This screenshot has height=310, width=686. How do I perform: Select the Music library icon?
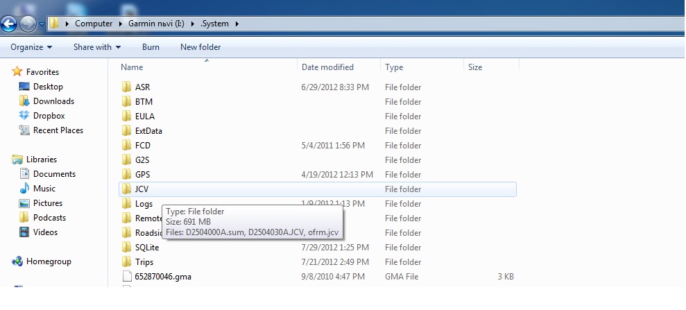pyautogui.click(x=24, y=189)
